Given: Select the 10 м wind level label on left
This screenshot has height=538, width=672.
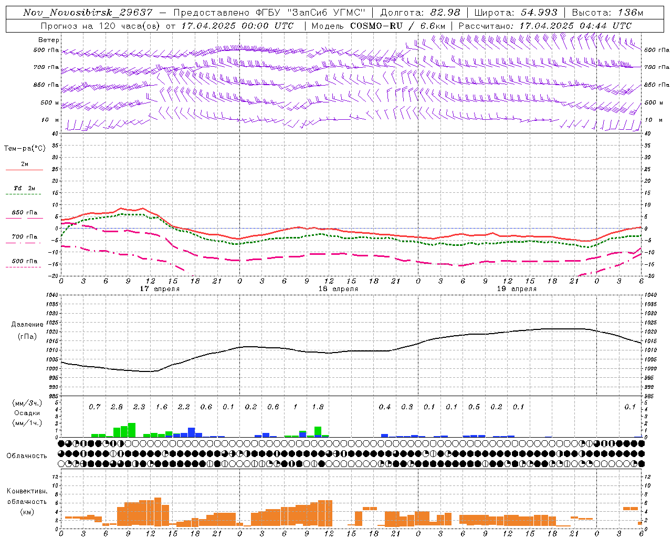Looking at the screenshot, I should 50,120.
